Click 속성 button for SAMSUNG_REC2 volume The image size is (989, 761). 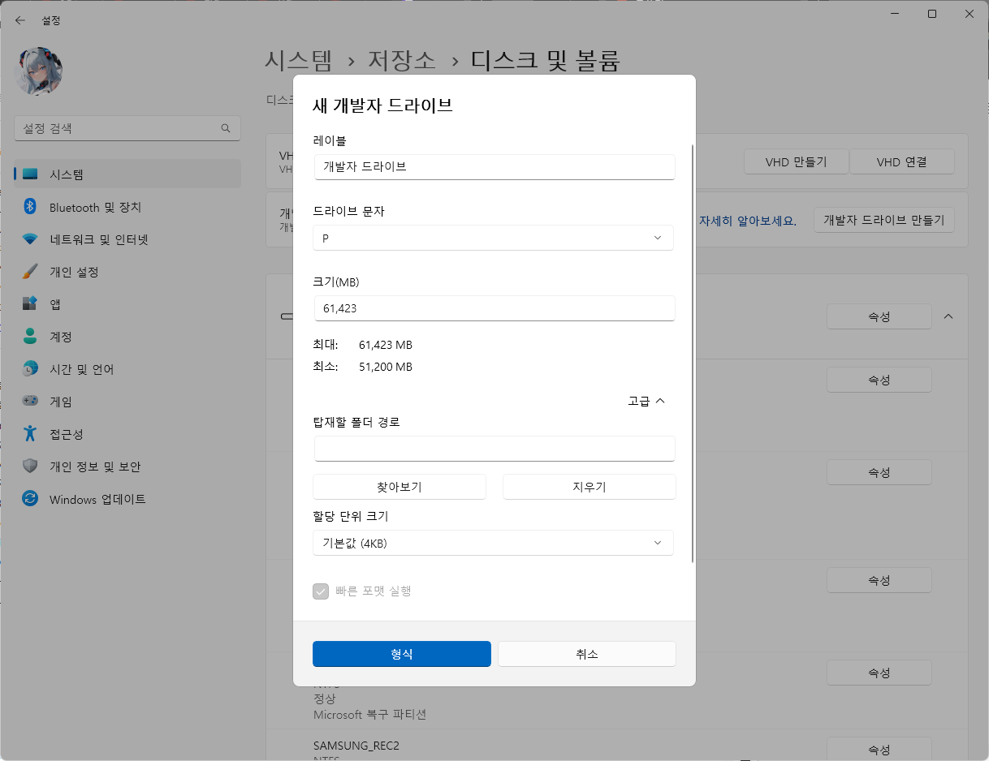point(879,749)
